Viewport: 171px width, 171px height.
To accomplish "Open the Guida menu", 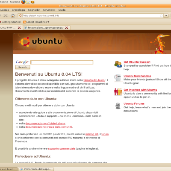I will 62,10.
